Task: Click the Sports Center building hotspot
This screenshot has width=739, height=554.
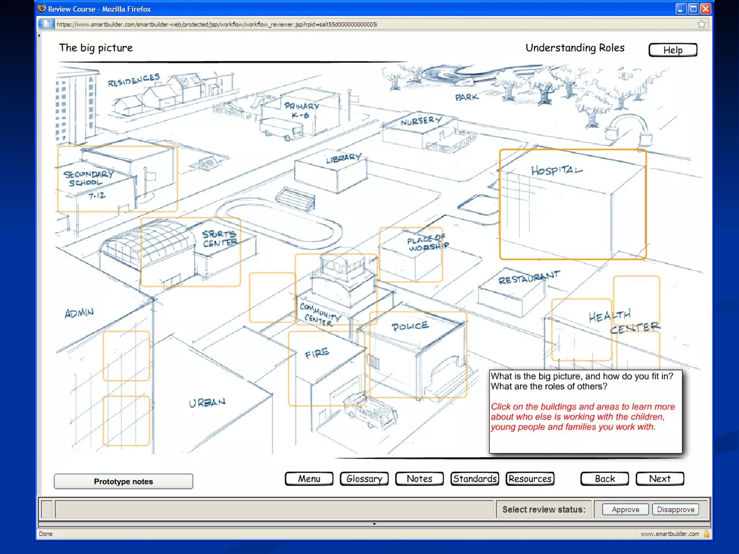Action: tap(191, 252)
